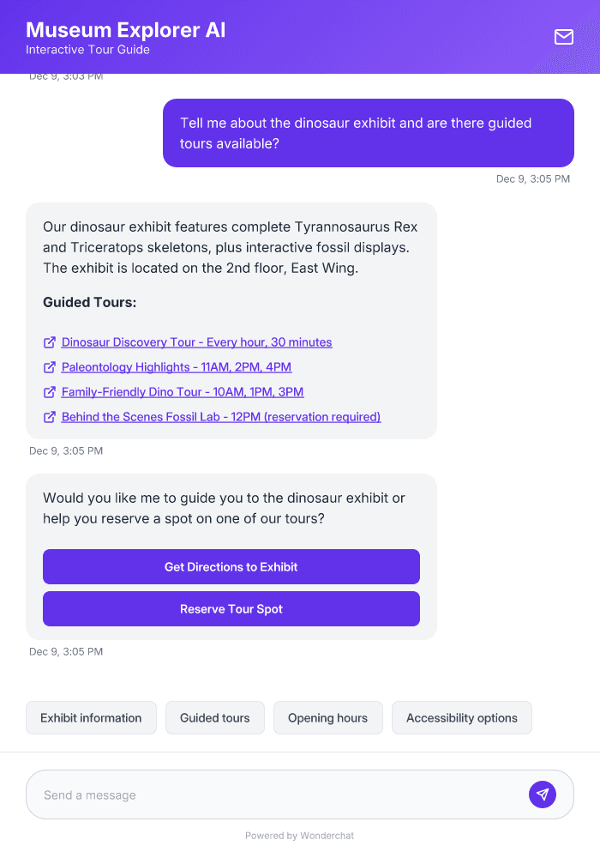The width and height of the screenshot is (600, 858).
Task: Click the external link icon beside Fossil Lab tour
Action: pos(49,417)
